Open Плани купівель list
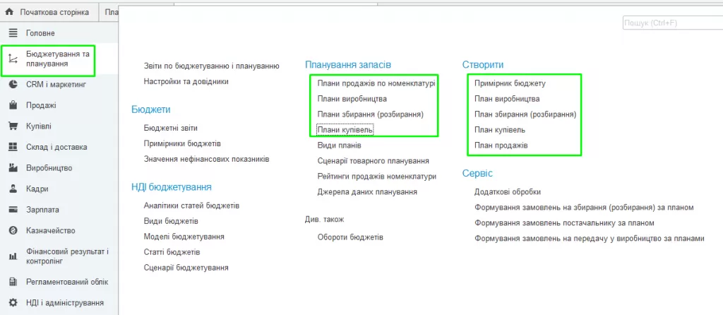 (x=345, y=130)
